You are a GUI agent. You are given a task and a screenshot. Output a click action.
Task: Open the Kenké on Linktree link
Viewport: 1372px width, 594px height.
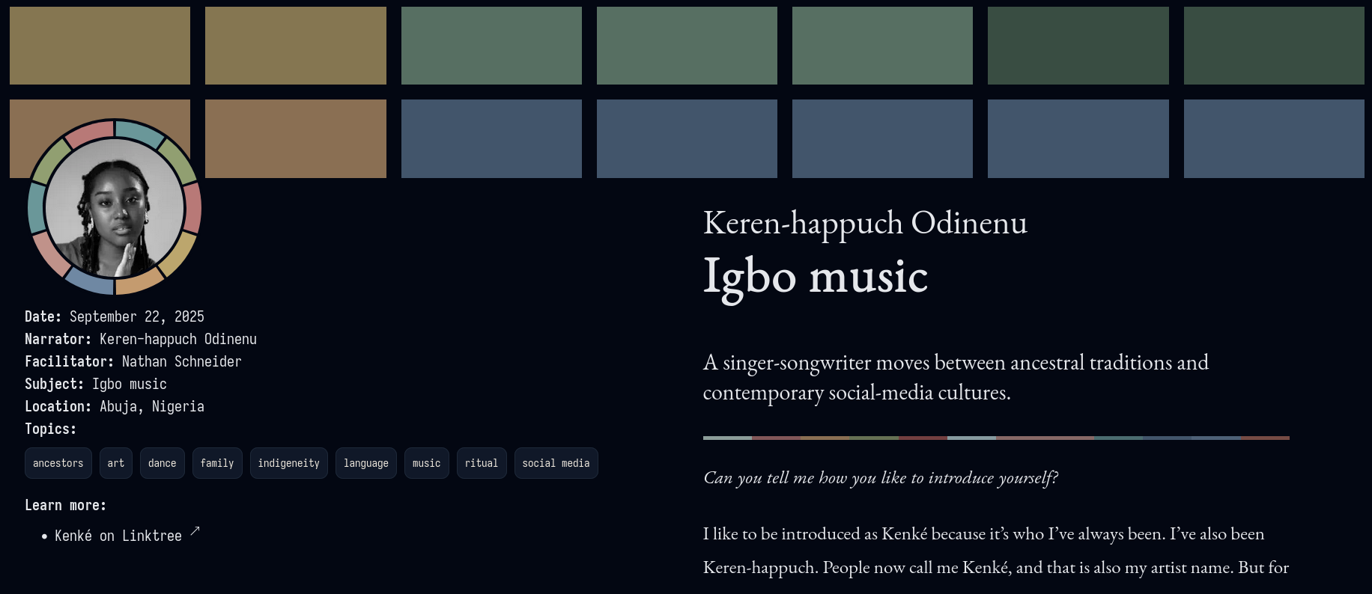[118, 536]
